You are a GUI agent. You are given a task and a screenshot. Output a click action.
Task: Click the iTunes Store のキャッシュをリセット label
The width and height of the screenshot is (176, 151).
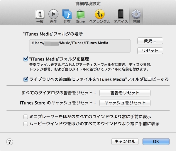(58, 103)
